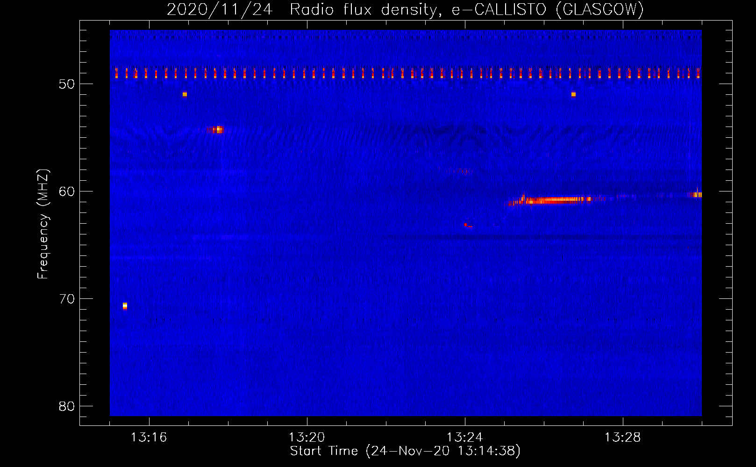Click the 70 frequency tick label

tap(67, 299)
